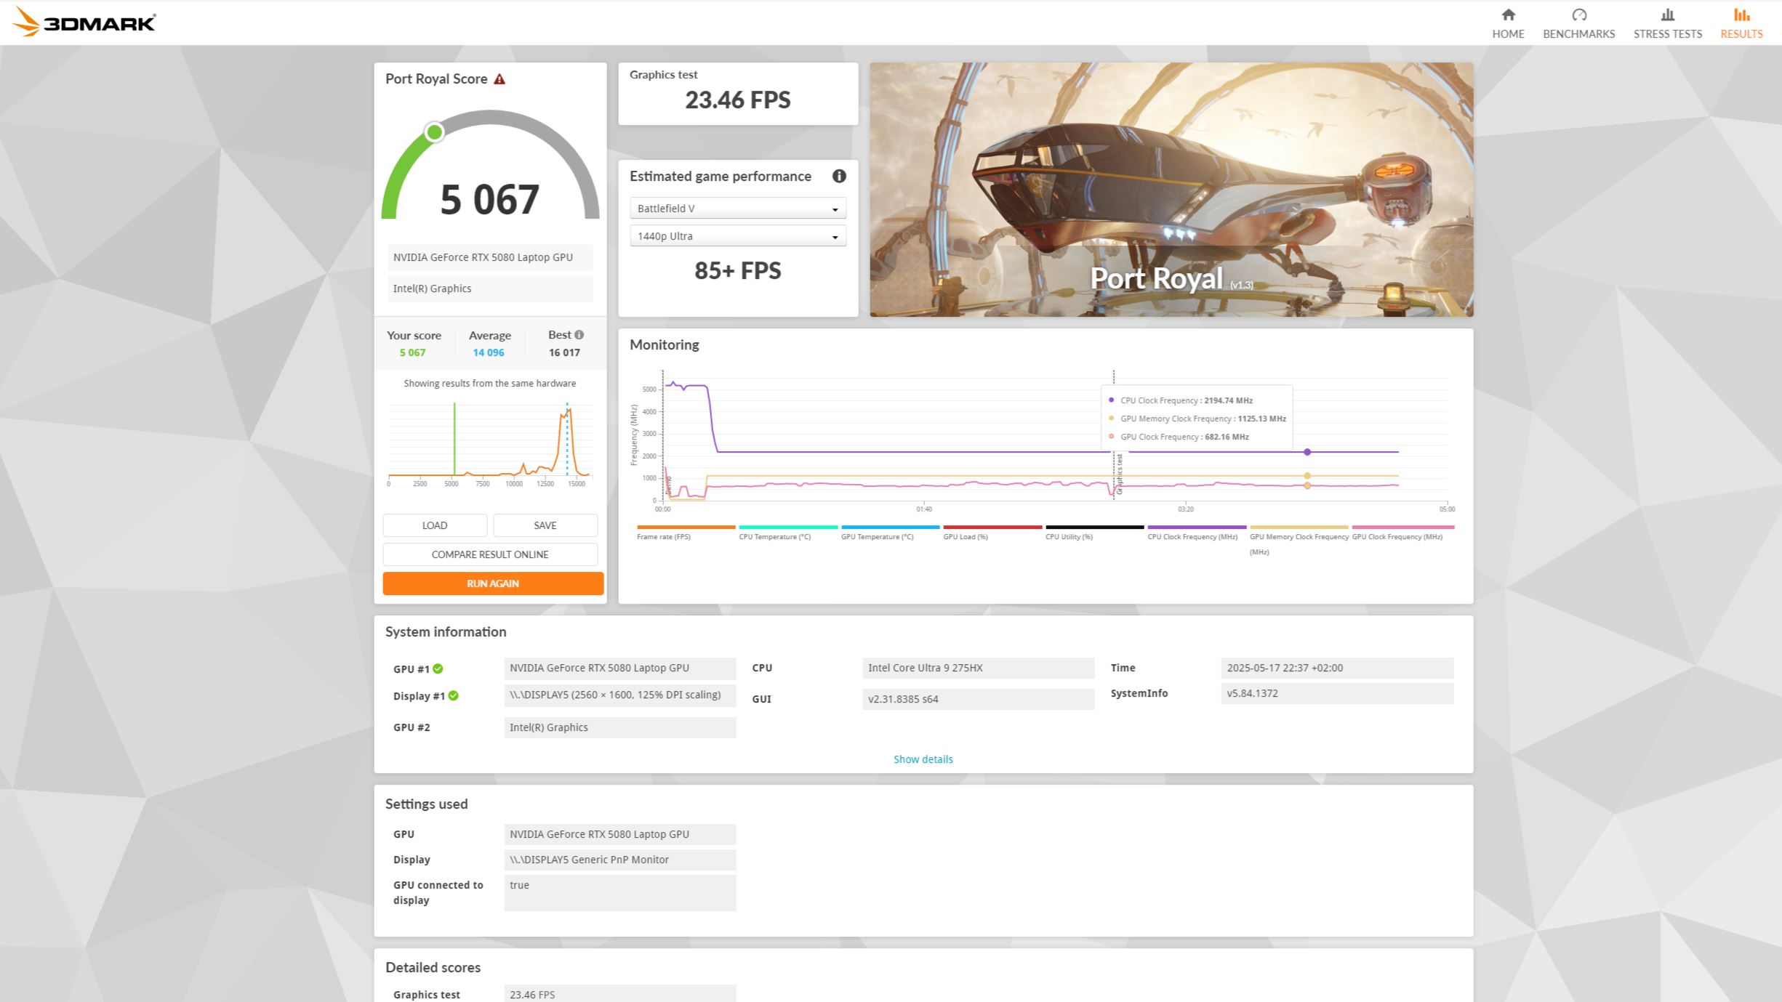Click the purple CPU clock data point
The height and width of the screenshot is (1002, 1782).
click(x=1307, y=452)
